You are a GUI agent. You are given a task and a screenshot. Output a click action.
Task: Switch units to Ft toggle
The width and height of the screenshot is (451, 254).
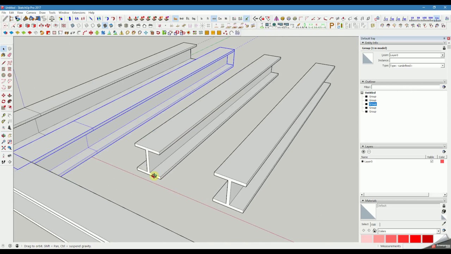[208, 19]
